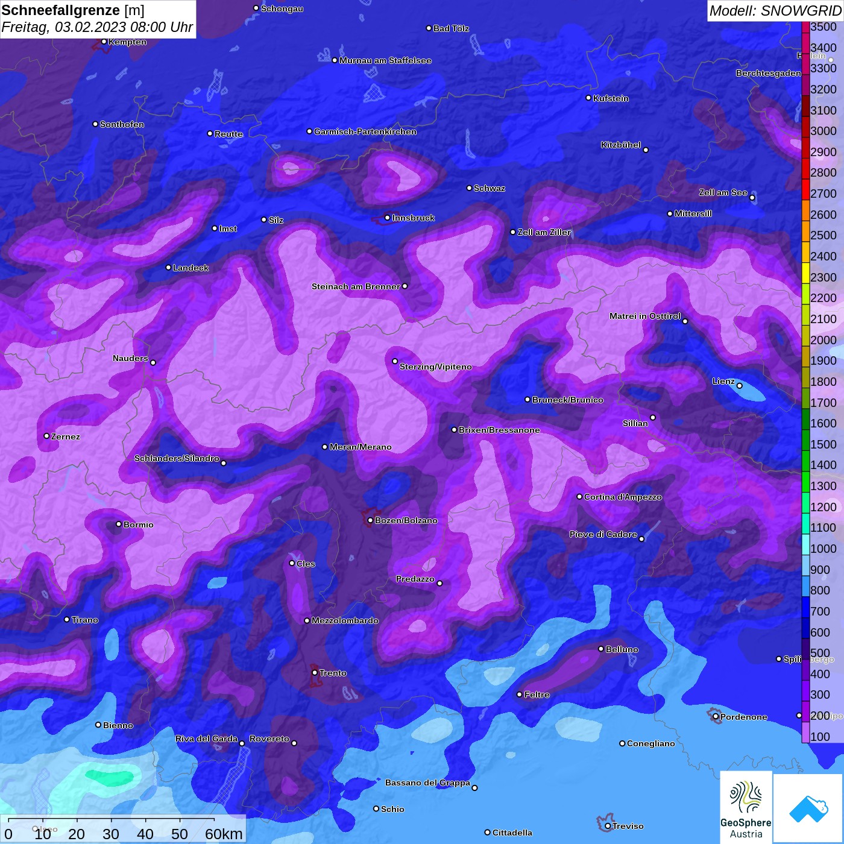Click the Bormio location dot

pyautogui.click(x=119, y=524)
